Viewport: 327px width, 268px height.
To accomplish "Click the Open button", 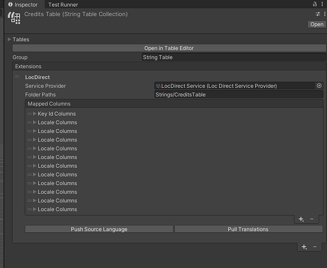I will point(317,24).
